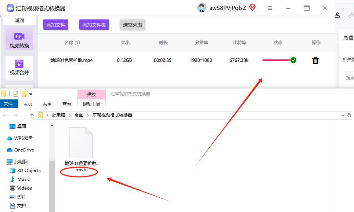Click the converter app logo icon
This screenshot has height=212, width=354.
(10, 8)
